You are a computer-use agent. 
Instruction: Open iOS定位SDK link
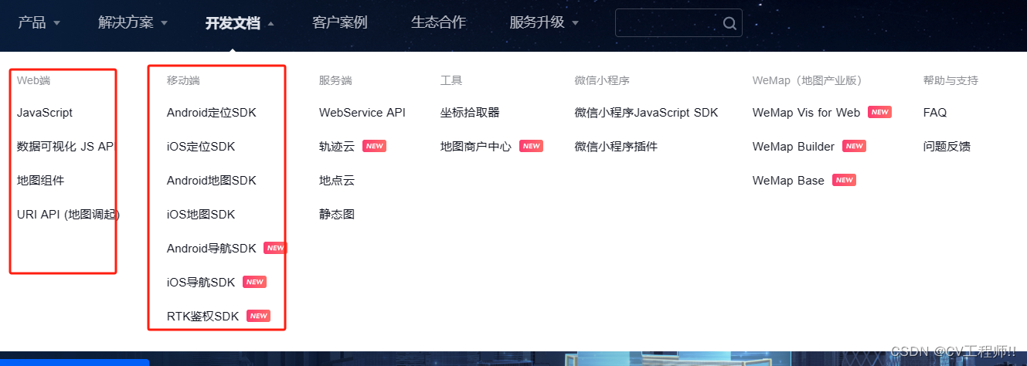coord(201,147)
